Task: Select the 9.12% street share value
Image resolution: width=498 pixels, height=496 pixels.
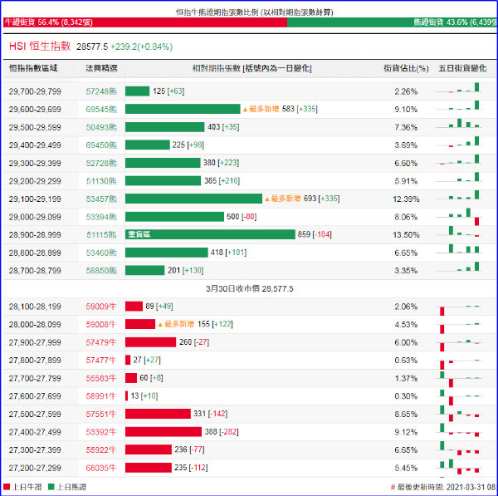Action: tap(406, 432)
